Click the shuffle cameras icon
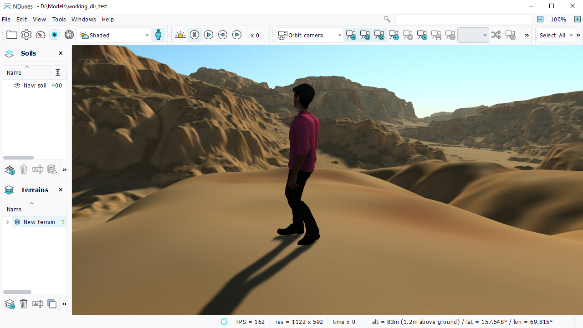Viewport: 583px width, 328px height. point(496,35)
